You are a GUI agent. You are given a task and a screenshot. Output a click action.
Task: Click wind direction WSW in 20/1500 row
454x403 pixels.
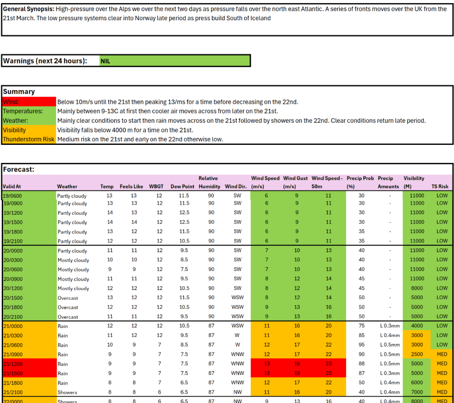pos(237,298)
